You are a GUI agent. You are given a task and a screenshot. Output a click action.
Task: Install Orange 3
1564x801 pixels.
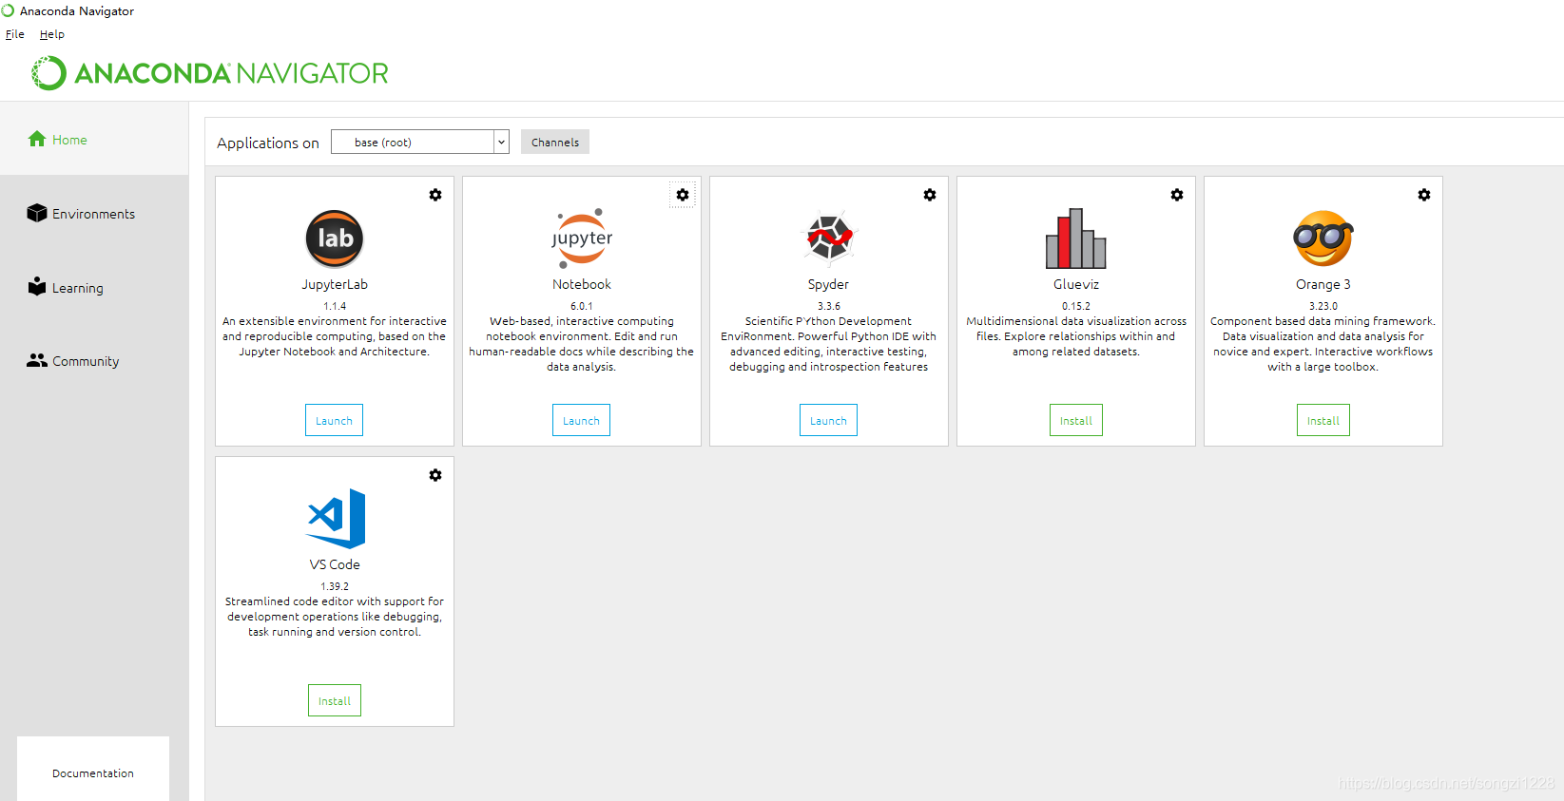[x=1323, y=420]
